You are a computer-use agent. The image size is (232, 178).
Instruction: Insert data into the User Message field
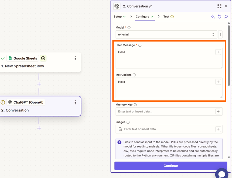point(218,52)
